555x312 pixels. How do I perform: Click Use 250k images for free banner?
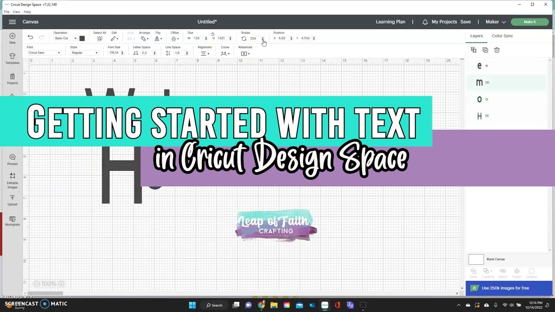pyautogui.click(x=509, y=288)
